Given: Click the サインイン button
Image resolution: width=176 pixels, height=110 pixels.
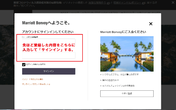Looking at the screenshot, I should (49, 71).
